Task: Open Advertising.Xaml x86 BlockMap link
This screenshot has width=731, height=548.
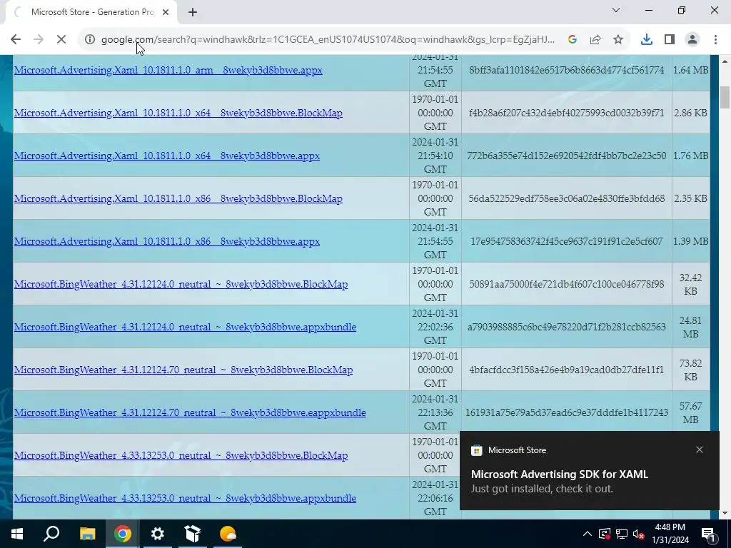Action: [x=178, y=199]
